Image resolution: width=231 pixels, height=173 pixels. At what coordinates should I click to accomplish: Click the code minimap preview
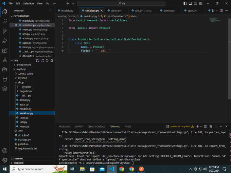(x=215, y=20)
